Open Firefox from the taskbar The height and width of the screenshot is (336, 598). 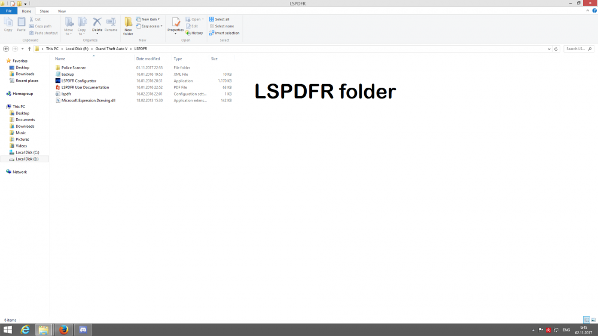[64, 329]
